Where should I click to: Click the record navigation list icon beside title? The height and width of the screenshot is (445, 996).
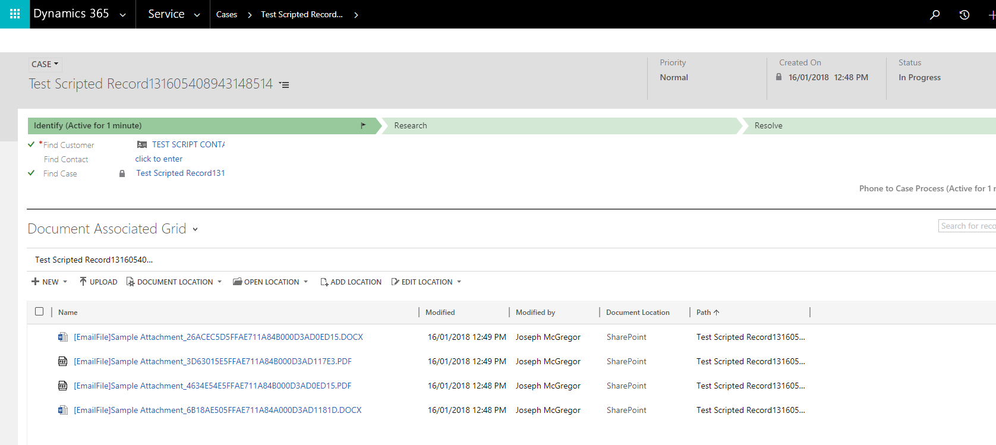pos(285,85)
